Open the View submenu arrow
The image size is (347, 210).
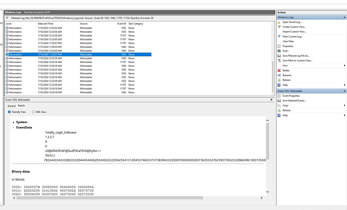pyautogui.click(x=344, y=65)
